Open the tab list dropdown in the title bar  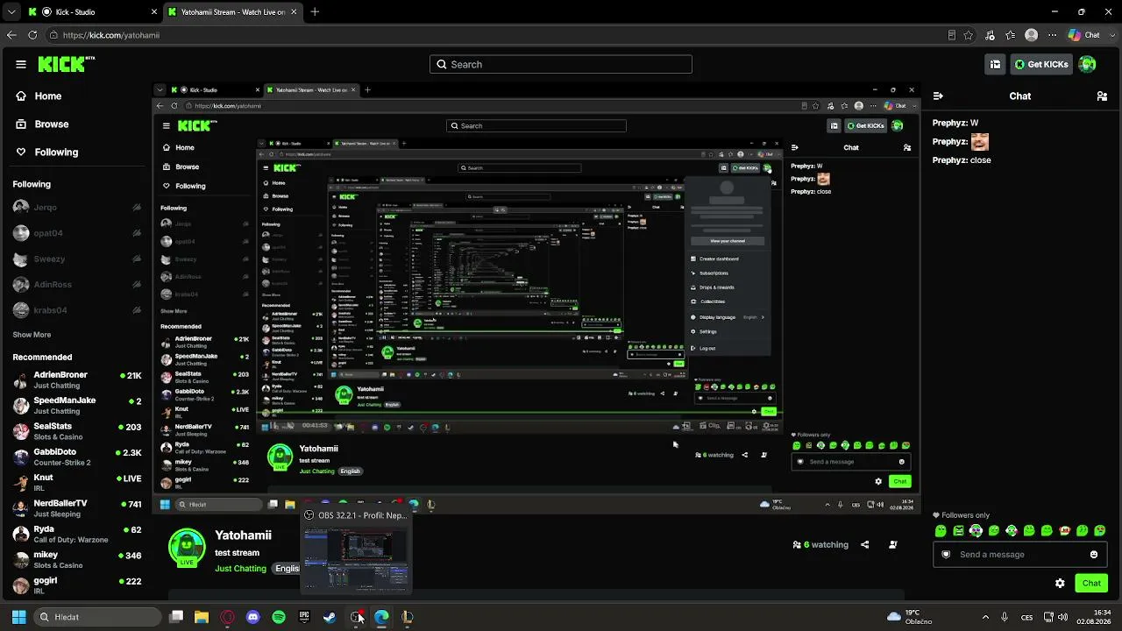point(11,12)
